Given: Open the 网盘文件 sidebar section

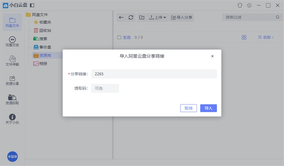Looking at the screenshot, I should (12, 22).
